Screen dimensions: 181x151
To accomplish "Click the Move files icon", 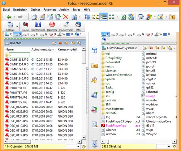I will 58,17.
